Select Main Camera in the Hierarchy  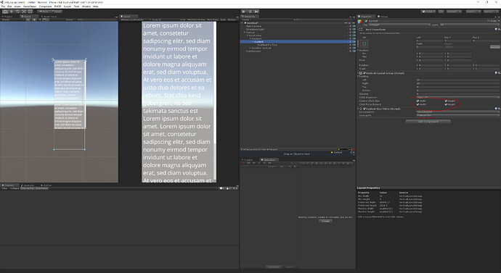click(x=253, y=26)
